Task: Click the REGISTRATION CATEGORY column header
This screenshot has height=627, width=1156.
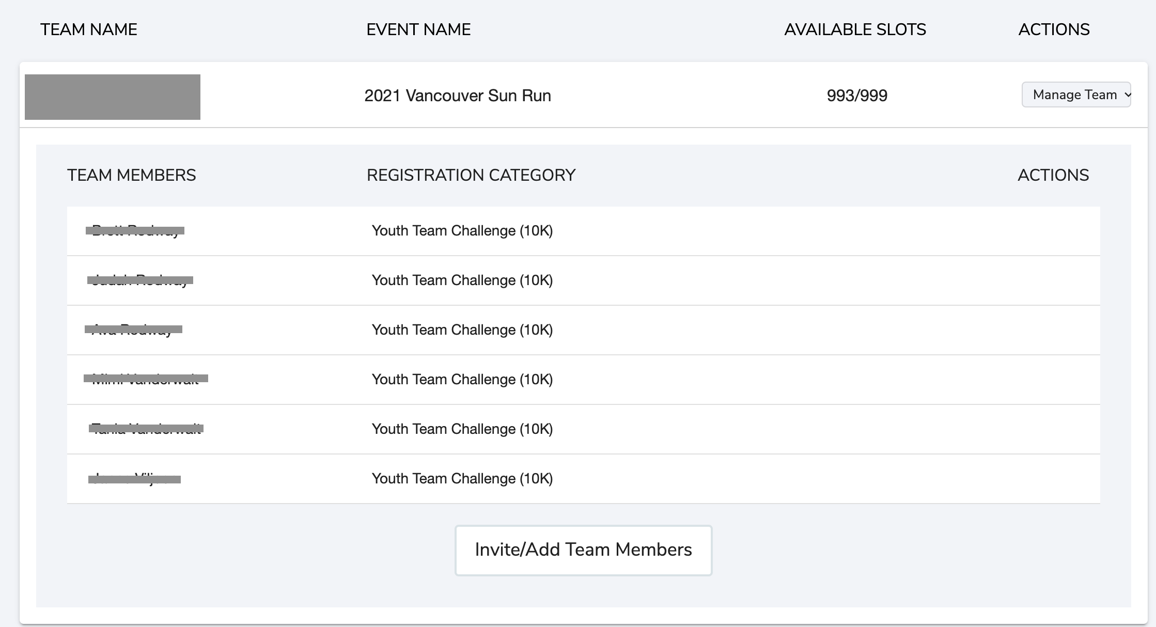Action: (x=471, y=175)
